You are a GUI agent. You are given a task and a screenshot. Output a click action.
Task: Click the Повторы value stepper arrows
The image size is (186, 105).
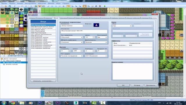coord(94,51)
